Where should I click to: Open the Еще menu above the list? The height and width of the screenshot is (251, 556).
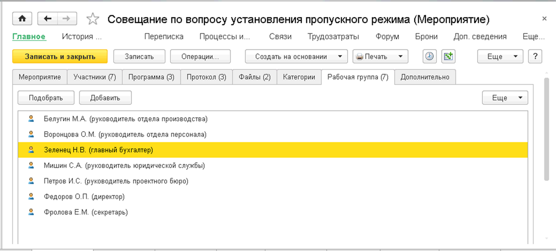tap(505, 98)
